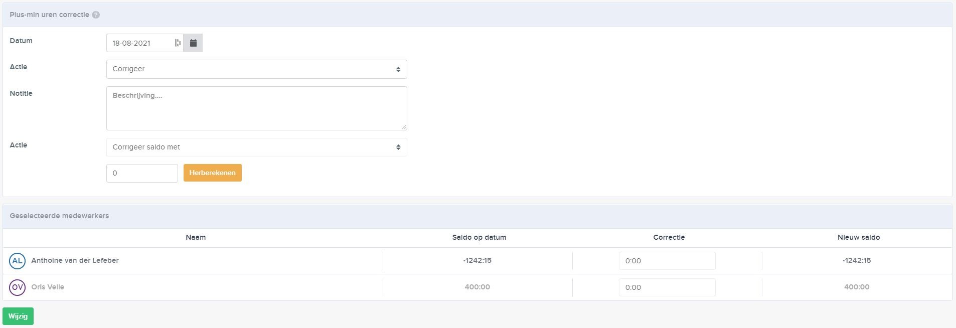Click the date field showing 18-08-2021
956x328 pixels.
[x=145, y=43]
